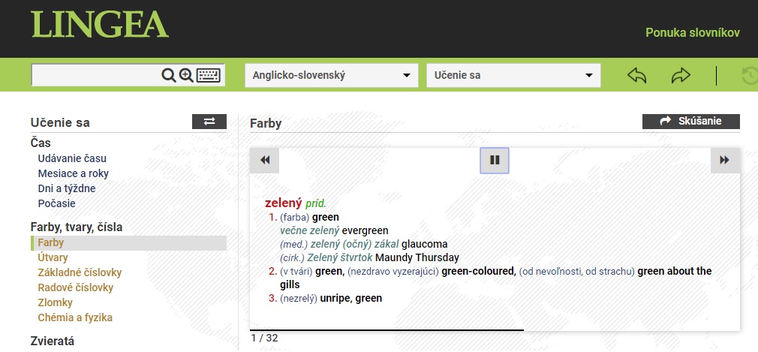The height and width of the screenshot is (352, 758).
Task: Swap direction with the Učenie sa arrows button
Action: point(209,122)
